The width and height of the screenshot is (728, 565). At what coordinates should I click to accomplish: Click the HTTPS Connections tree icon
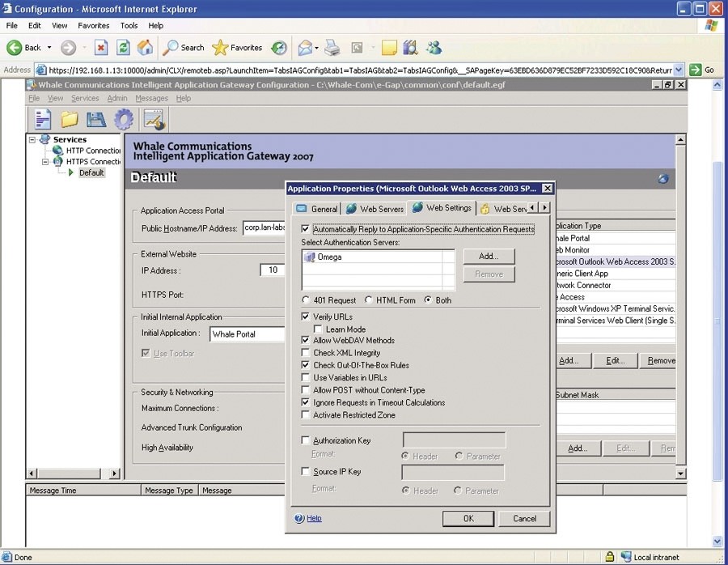(x=58, y=162)
